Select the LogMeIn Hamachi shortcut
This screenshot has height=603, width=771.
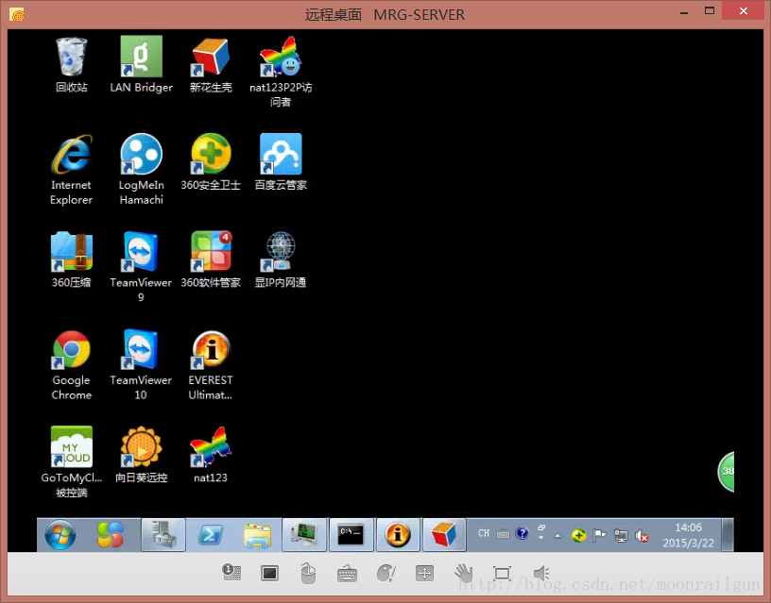click(141, 170)
